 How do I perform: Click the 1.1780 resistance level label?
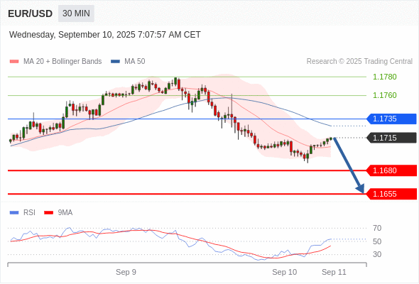point(384,77)
